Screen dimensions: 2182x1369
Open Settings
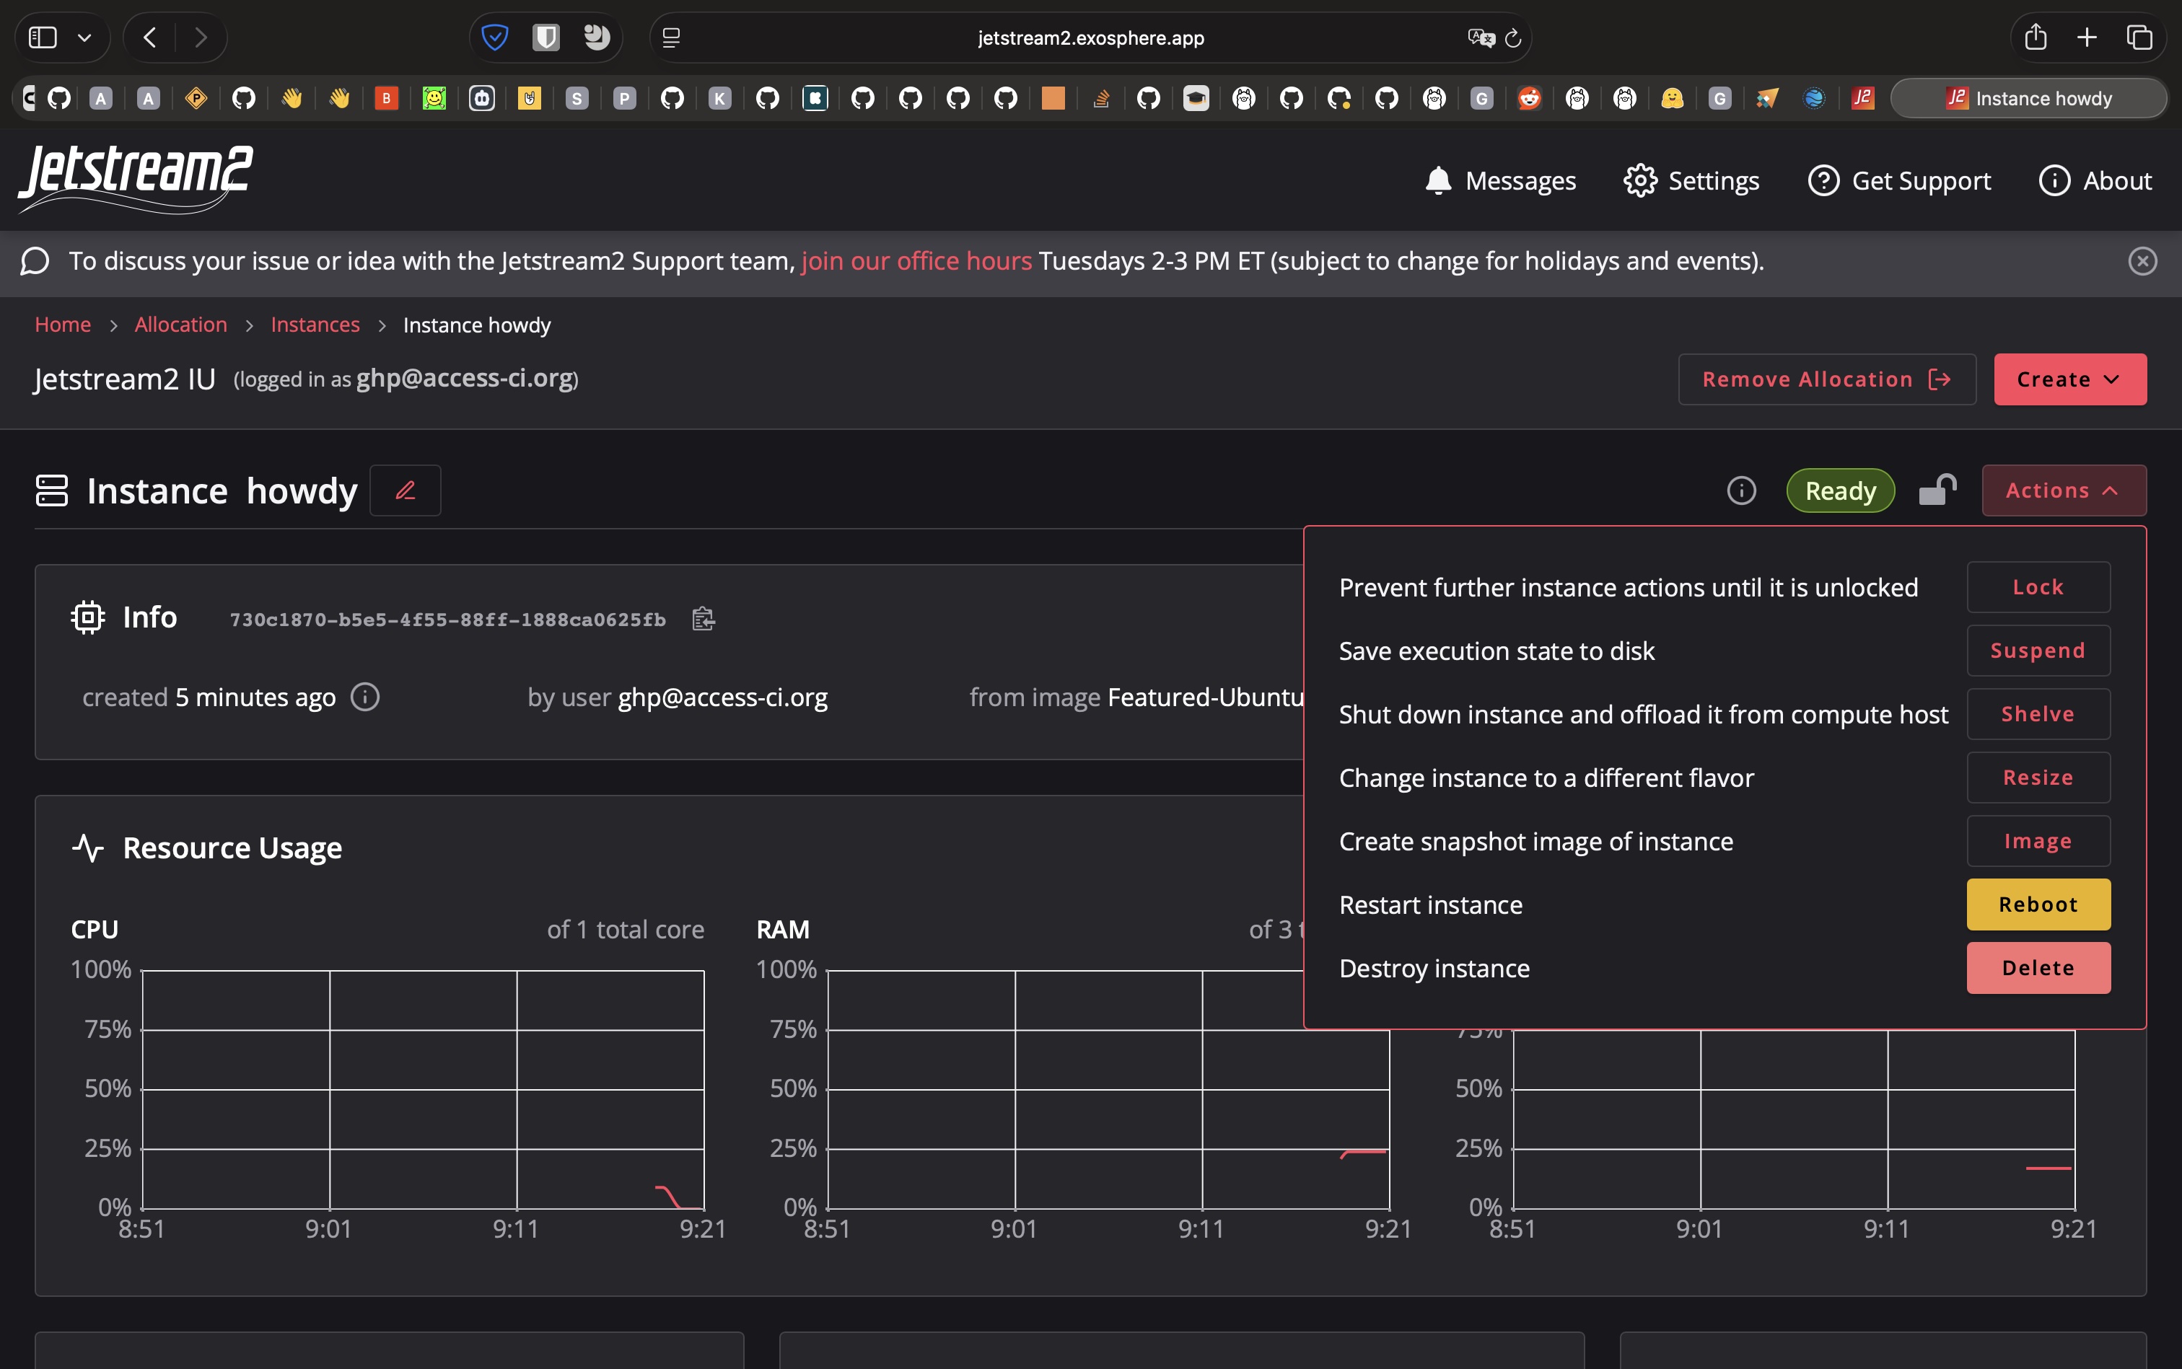1691,180
